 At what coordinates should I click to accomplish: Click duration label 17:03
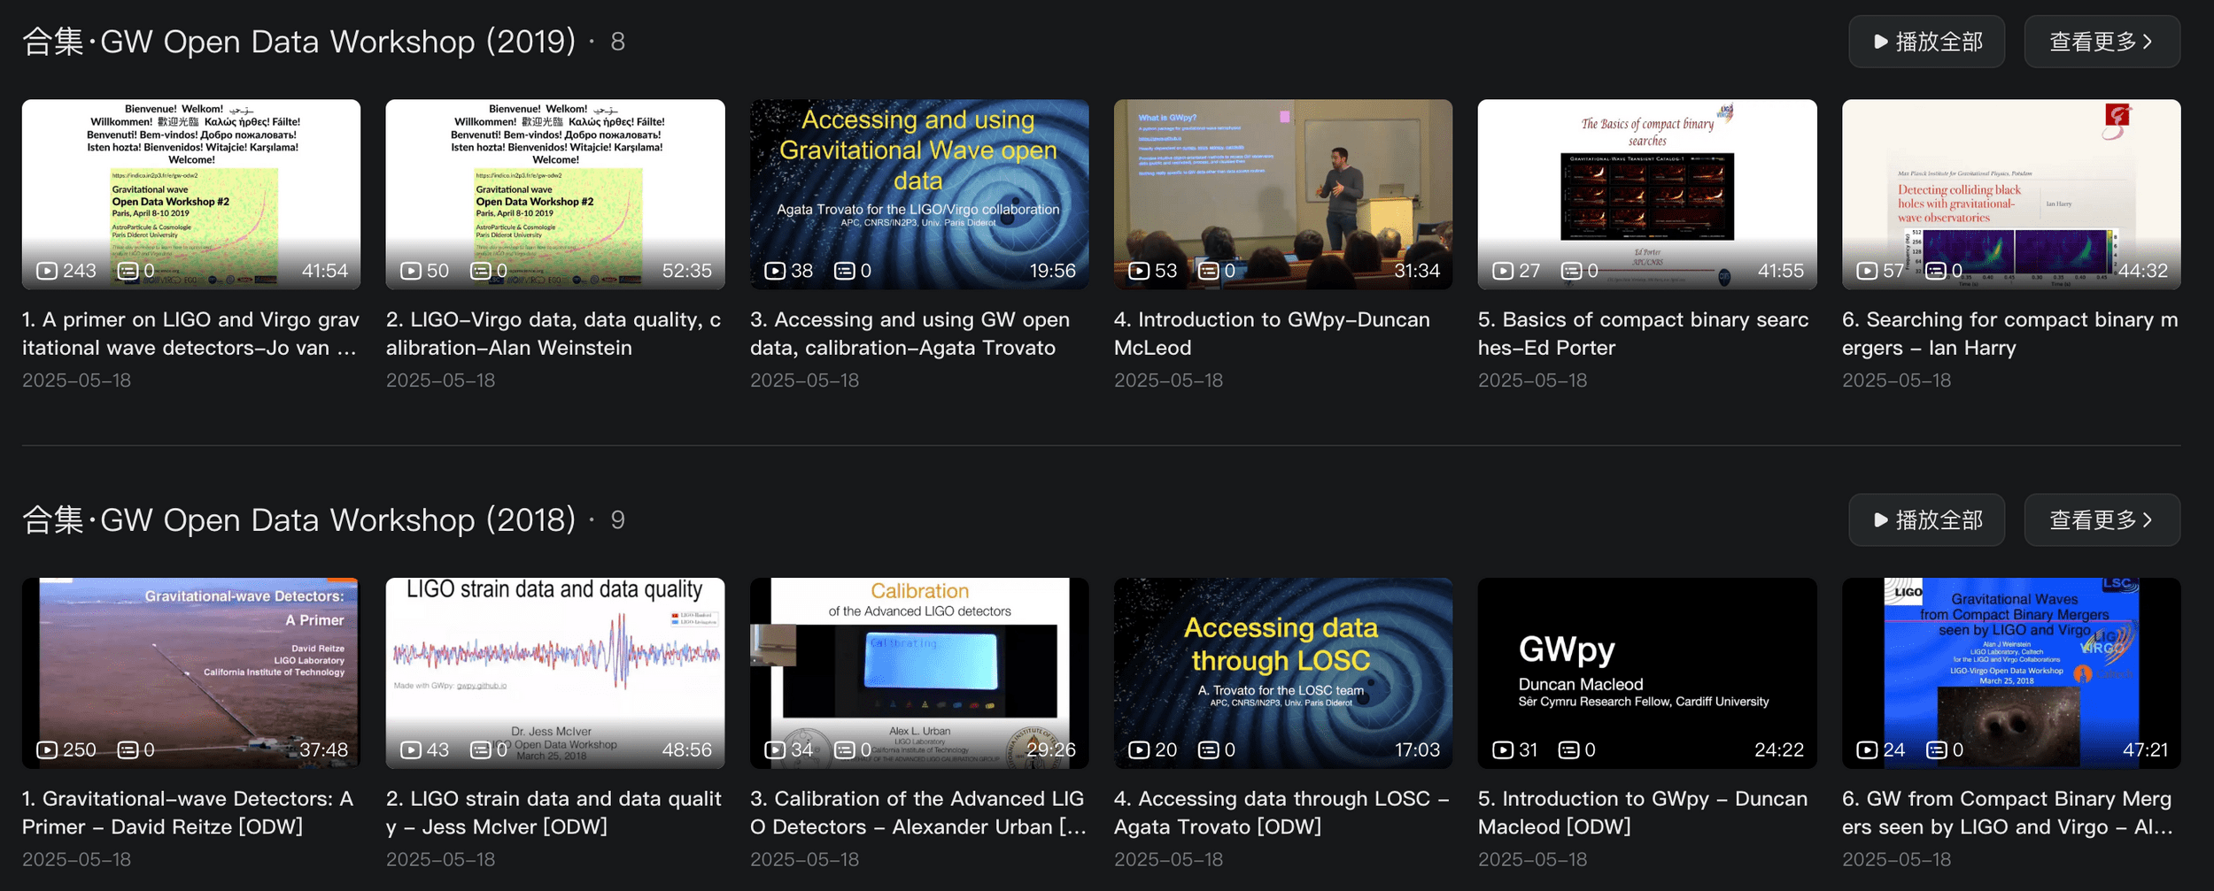1417,750
